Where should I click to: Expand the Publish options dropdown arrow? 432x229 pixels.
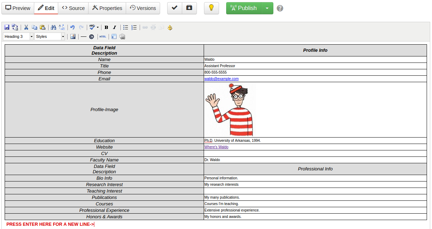(x=267, y=8)
